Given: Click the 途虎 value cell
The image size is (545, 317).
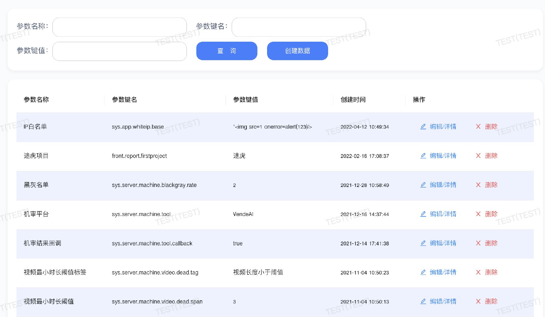Looking at the screenshot, I should point(239,156).
